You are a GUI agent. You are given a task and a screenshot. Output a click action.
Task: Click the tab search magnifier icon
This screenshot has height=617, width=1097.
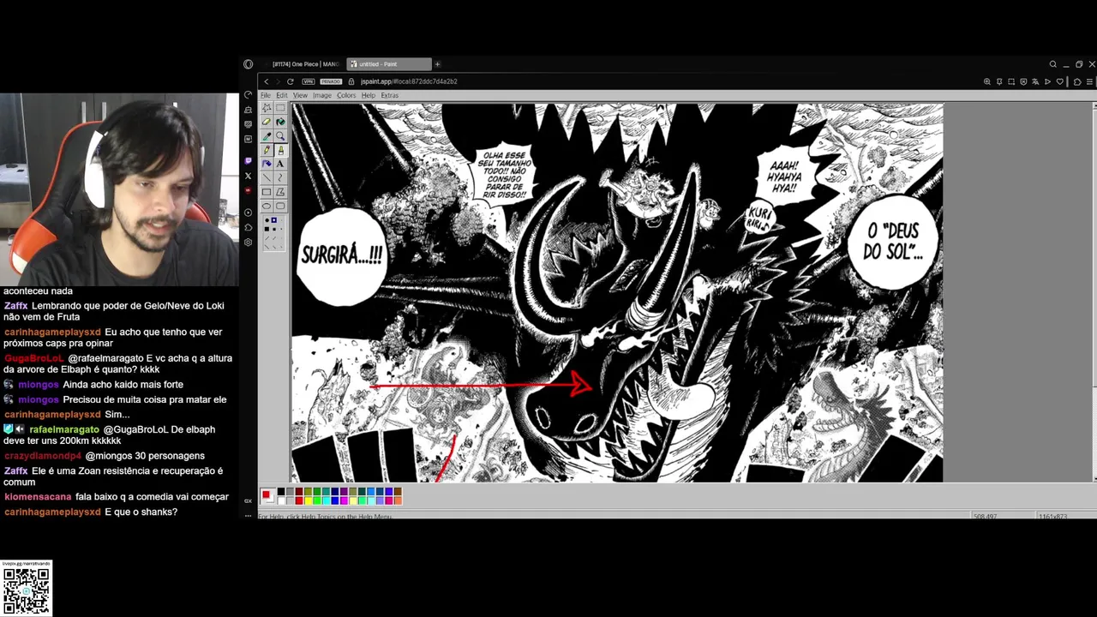[x=1052, y=64]
